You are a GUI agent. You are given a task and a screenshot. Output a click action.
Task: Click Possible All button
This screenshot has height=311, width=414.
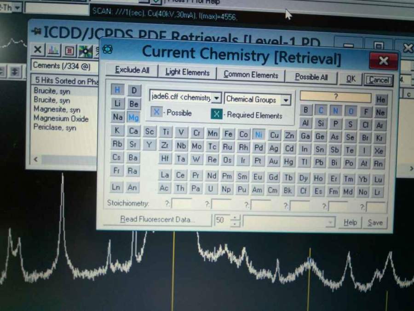pyautogui.click(x=311, y=77)
